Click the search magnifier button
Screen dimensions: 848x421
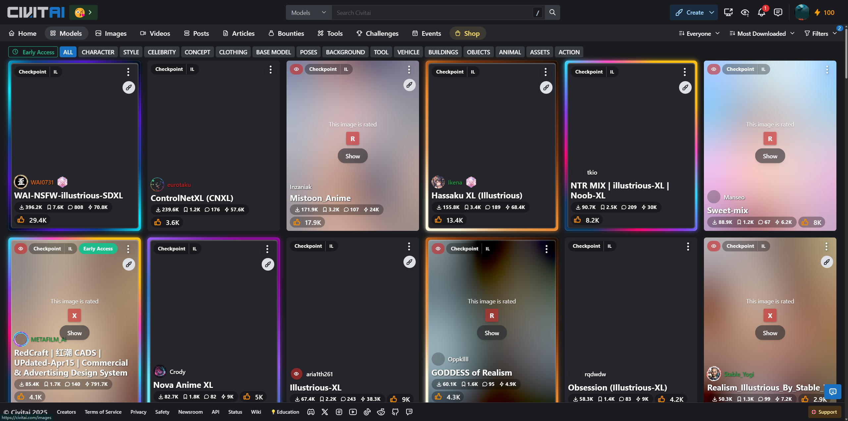pos(552,13)
